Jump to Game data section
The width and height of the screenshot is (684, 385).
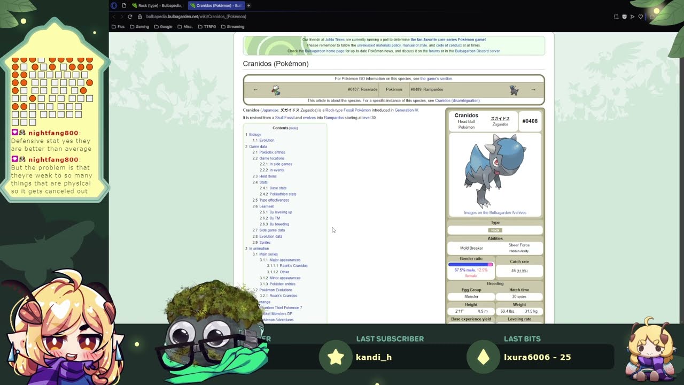(x=258, y=147)
